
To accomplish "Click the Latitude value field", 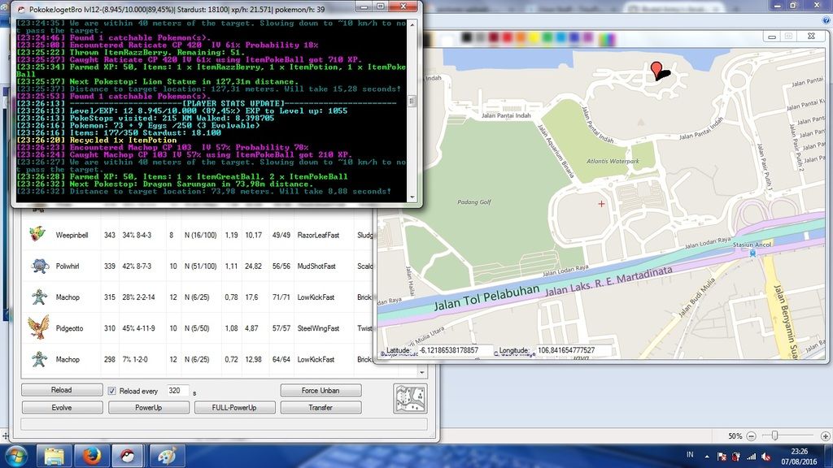I will (x=454, y=350).
